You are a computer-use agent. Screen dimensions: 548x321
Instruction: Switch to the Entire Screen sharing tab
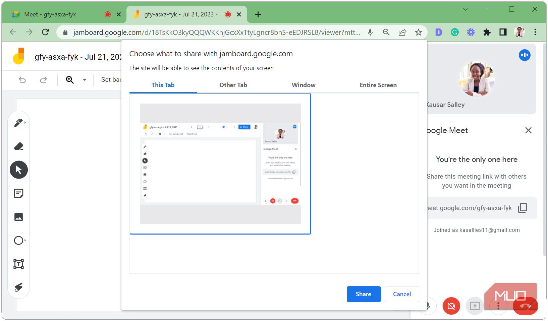tap(378, 85)
